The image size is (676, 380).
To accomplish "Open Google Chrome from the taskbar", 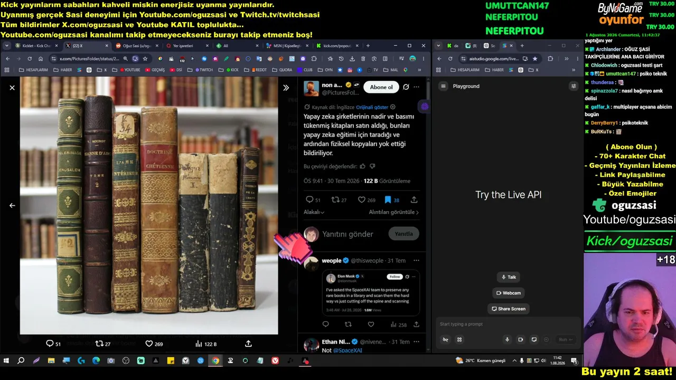I will pyautogui.click(x=215, y=360).
